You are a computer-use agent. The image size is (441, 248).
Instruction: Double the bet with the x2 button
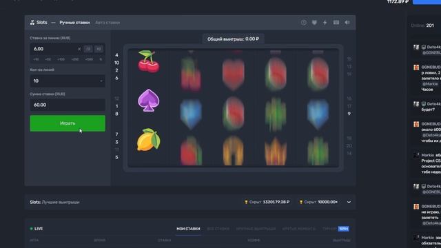click(99, 49)
